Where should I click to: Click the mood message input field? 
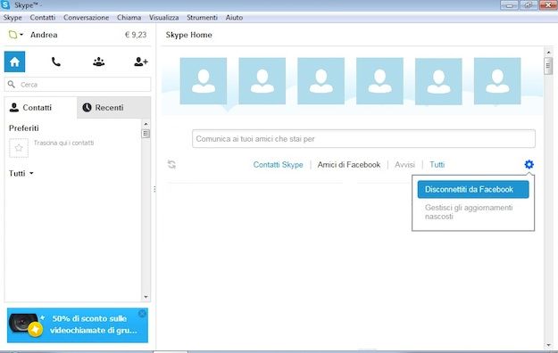coord(363,139)
